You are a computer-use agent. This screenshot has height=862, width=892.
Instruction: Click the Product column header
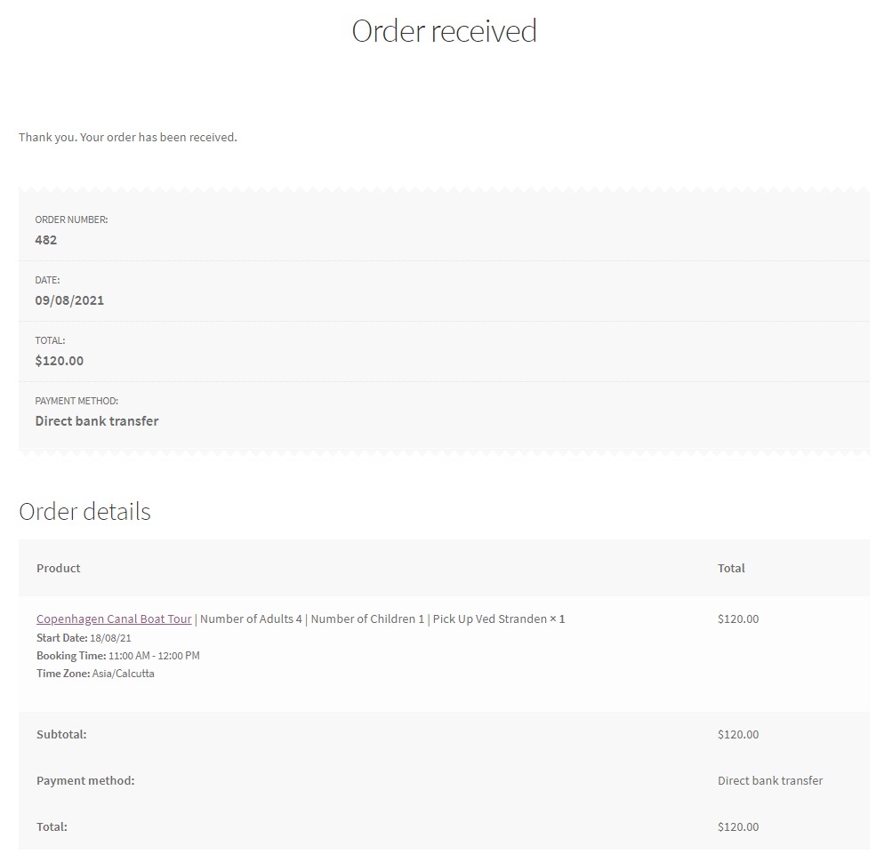click(x=59, y=568)
